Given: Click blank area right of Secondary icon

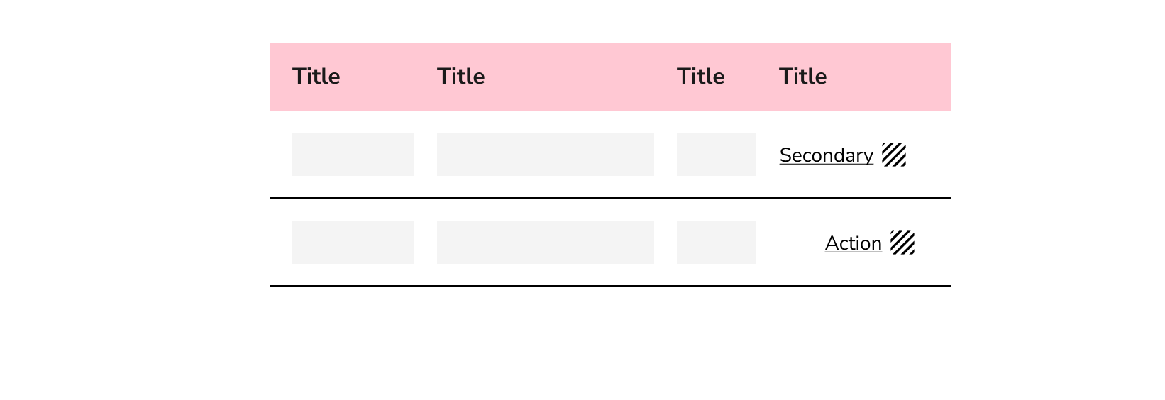Looking at the screenshot, I should (928, 155).
